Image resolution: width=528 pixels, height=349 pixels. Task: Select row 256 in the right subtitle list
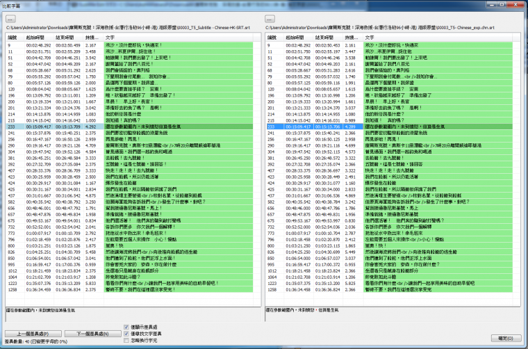389,139
